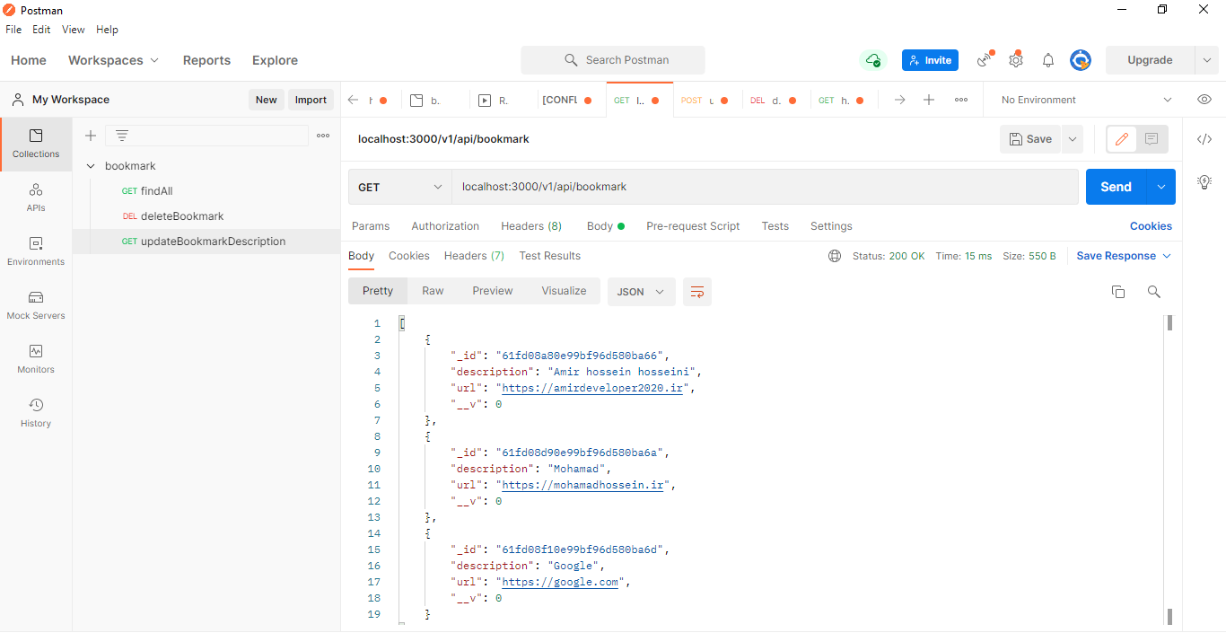This screenshot has height=633, width=1226.
Task: Switch to edit (pencil) mode
Action: [x=1122, y=139]
